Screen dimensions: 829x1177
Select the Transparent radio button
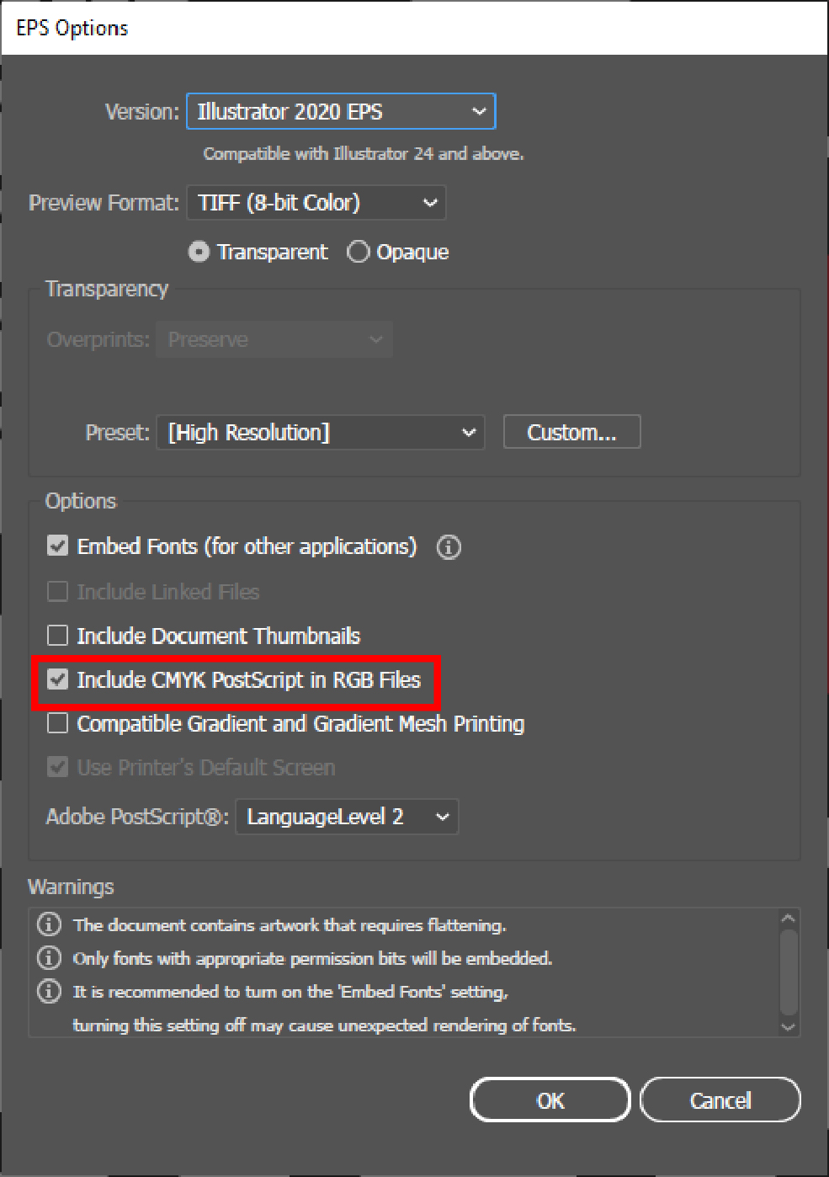click(199, 252)
